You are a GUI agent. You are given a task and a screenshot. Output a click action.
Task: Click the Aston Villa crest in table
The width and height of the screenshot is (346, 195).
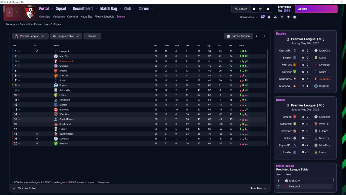point(56,90)
